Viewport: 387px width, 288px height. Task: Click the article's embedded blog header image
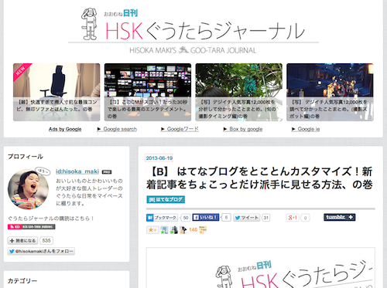click(261, 268)
